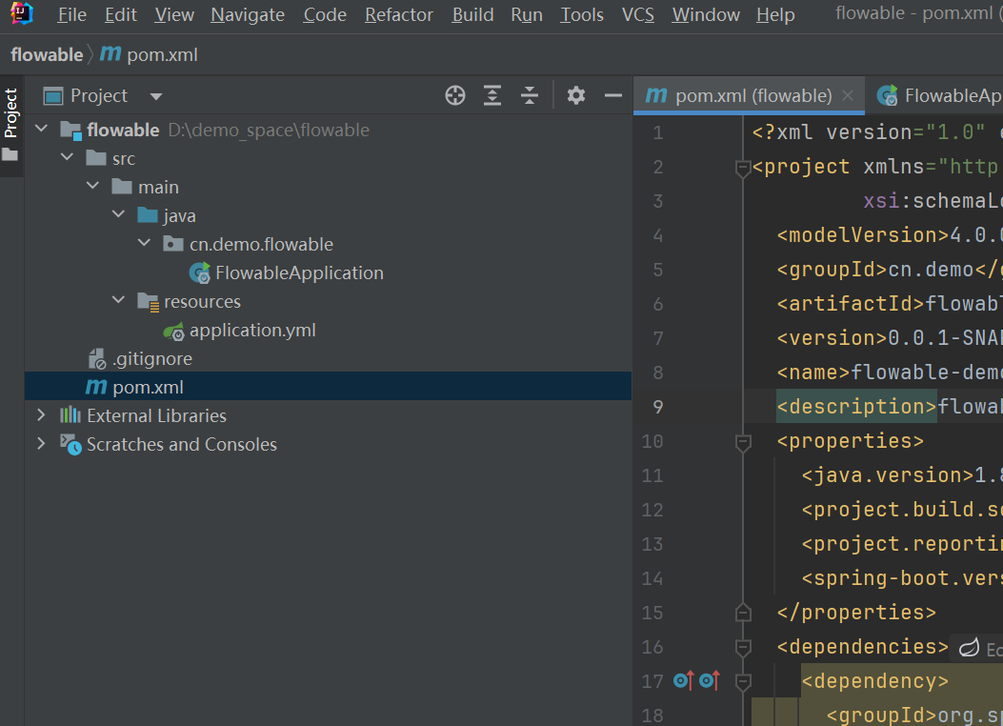Click Collapse All icon in Project panel
Screen dimensions: 1003x726
tap(529, 95)
